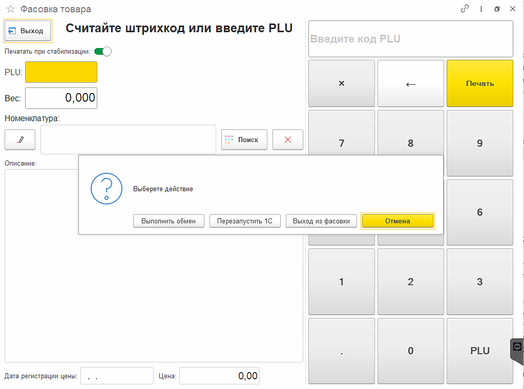The height and width of the screenshot is (389, 524).
Task: Open Поиск product search
Action: coord(244,140)
